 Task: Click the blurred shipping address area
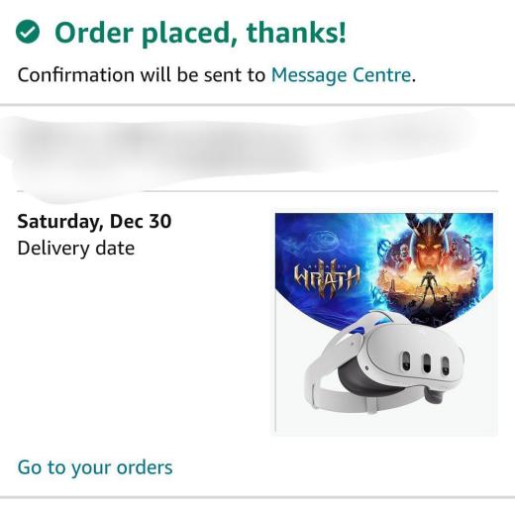click(x=238, y=151)
